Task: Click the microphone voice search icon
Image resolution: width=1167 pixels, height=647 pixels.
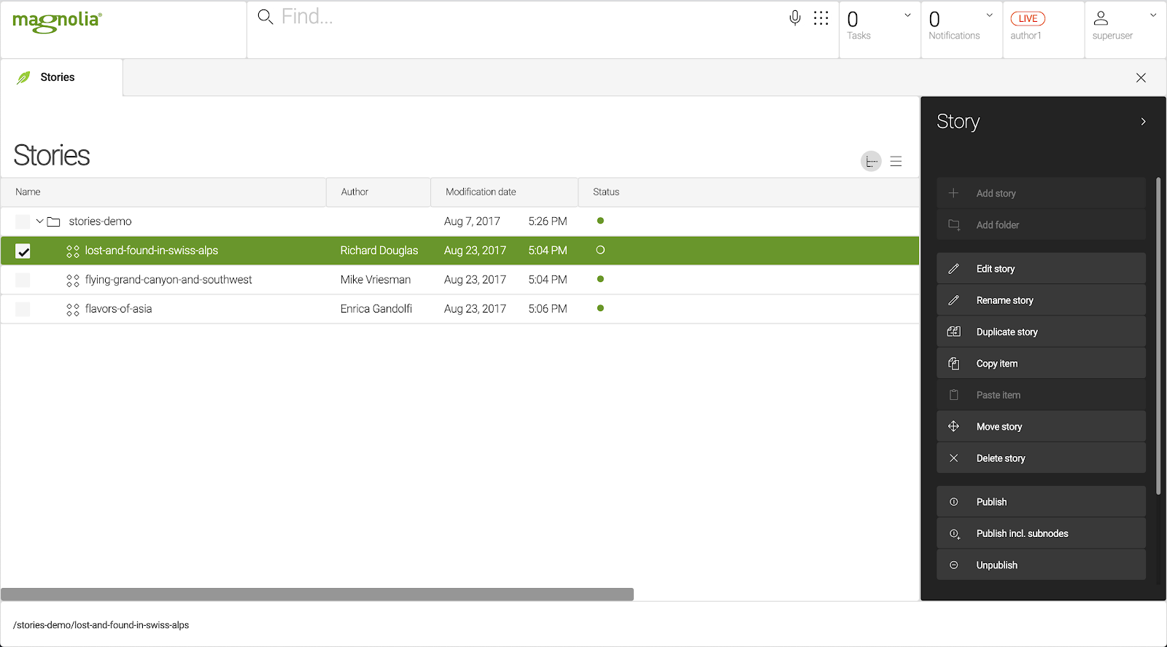Action: (795, 18)
